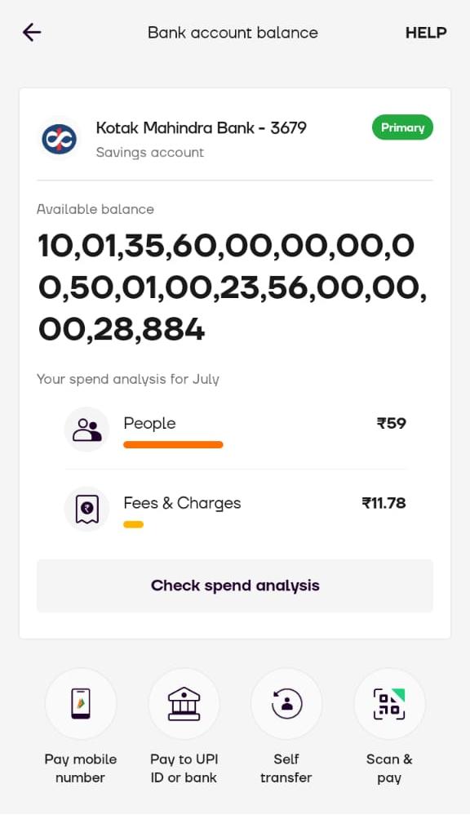This screenshot has height=824, width=470.
Task: Open Check spend analysis
Action: pyautogui.click(x=235, y=586)
